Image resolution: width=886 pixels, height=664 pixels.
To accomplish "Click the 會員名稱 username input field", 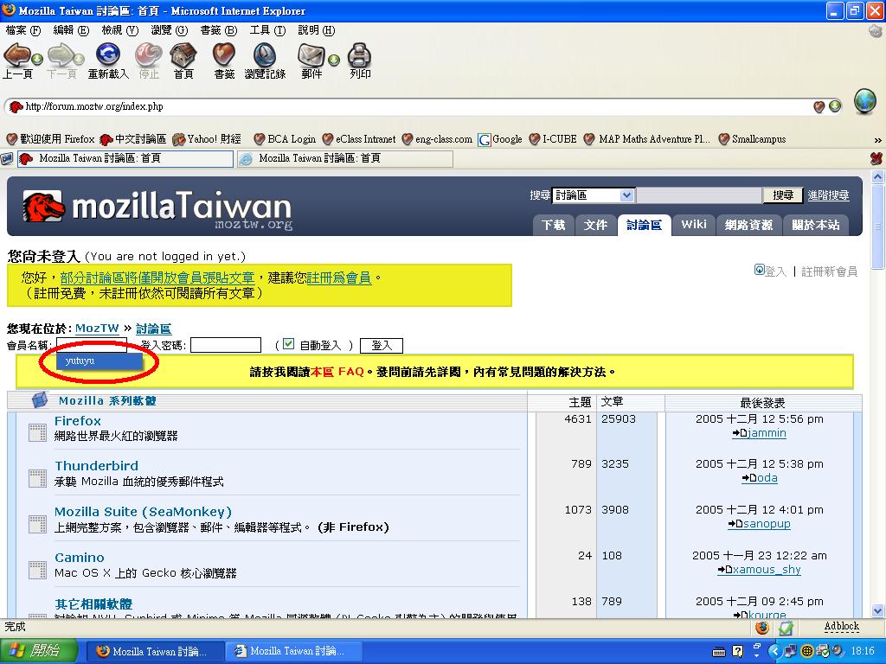I will pos(92,344).
